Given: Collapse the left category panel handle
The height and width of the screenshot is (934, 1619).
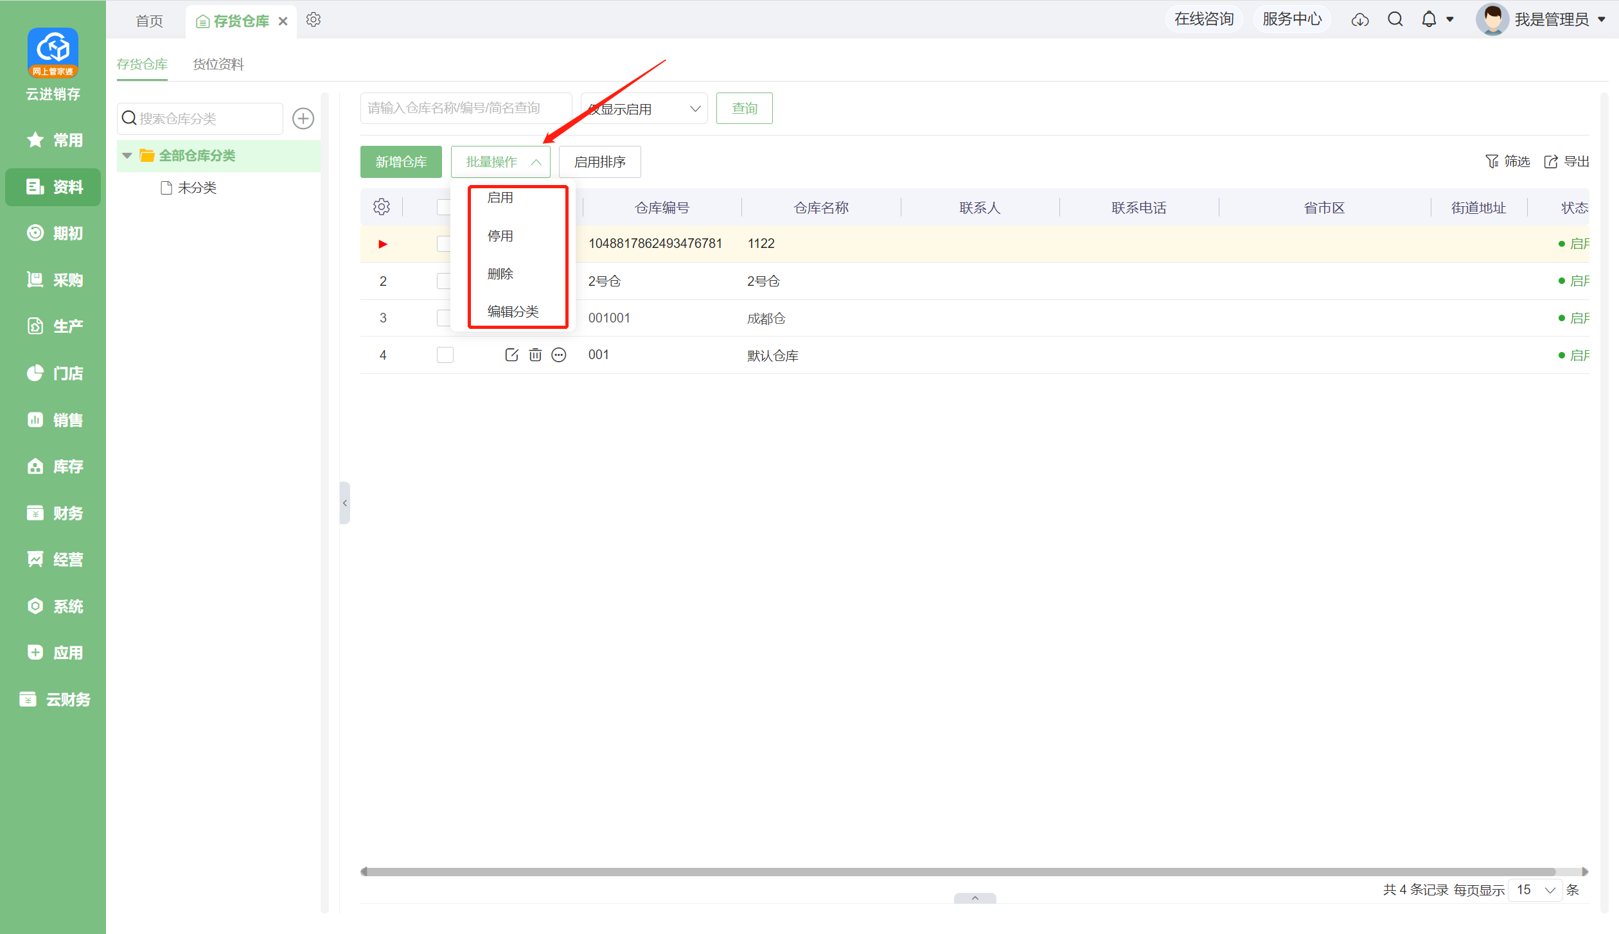Looking at the screenshot, I should [345, 503].
